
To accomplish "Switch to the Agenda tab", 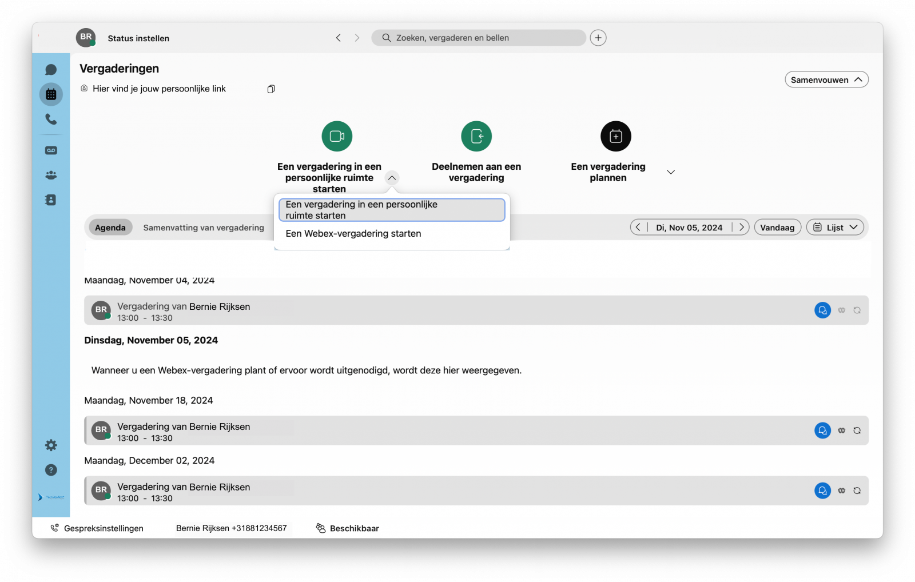I will point(110,228).
